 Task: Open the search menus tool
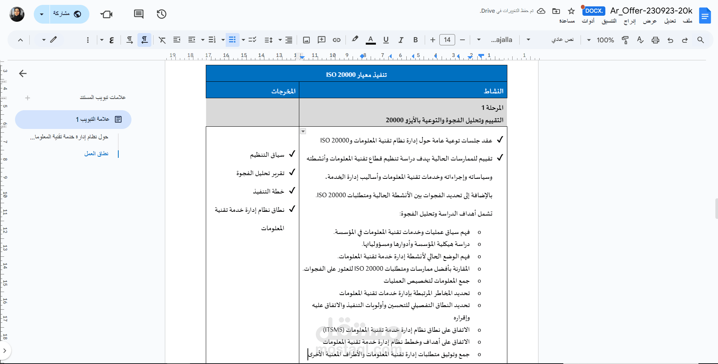tap(700, 40)
